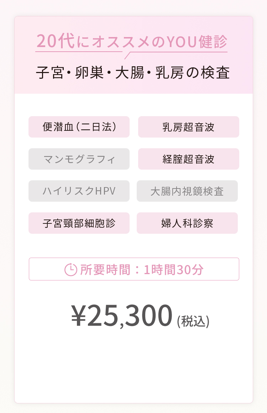Click the (税込) tax label

point(193,321)
